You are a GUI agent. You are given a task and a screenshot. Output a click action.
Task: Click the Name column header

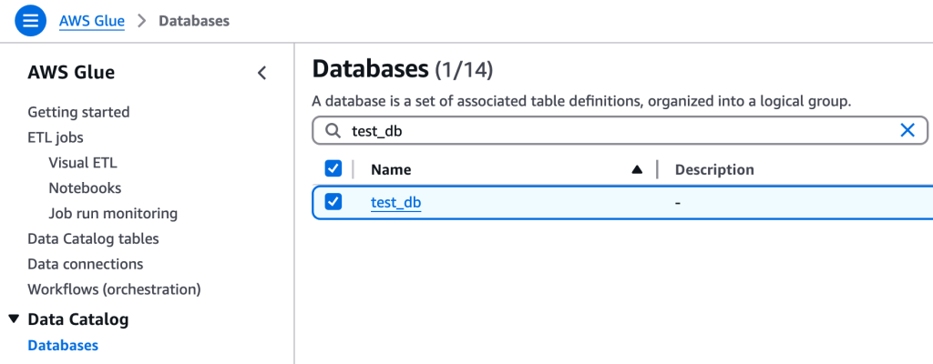391,169
